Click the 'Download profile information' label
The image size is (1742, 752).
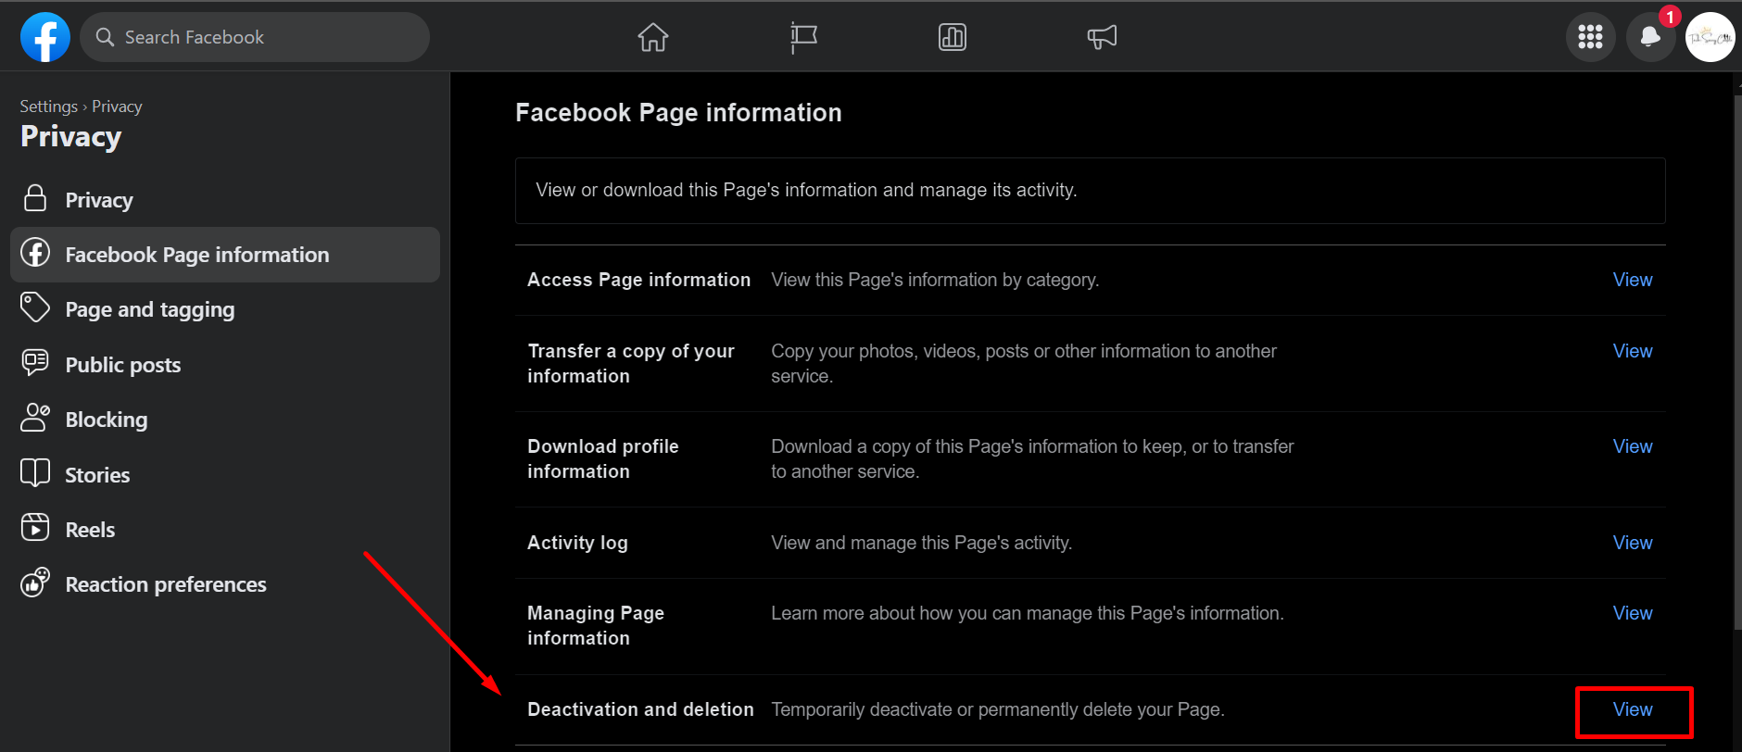coord(603,458)
